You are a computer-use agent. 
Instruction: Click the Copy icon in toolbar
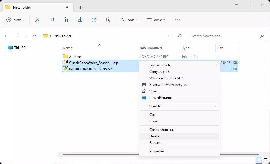[x=52, y=20]
